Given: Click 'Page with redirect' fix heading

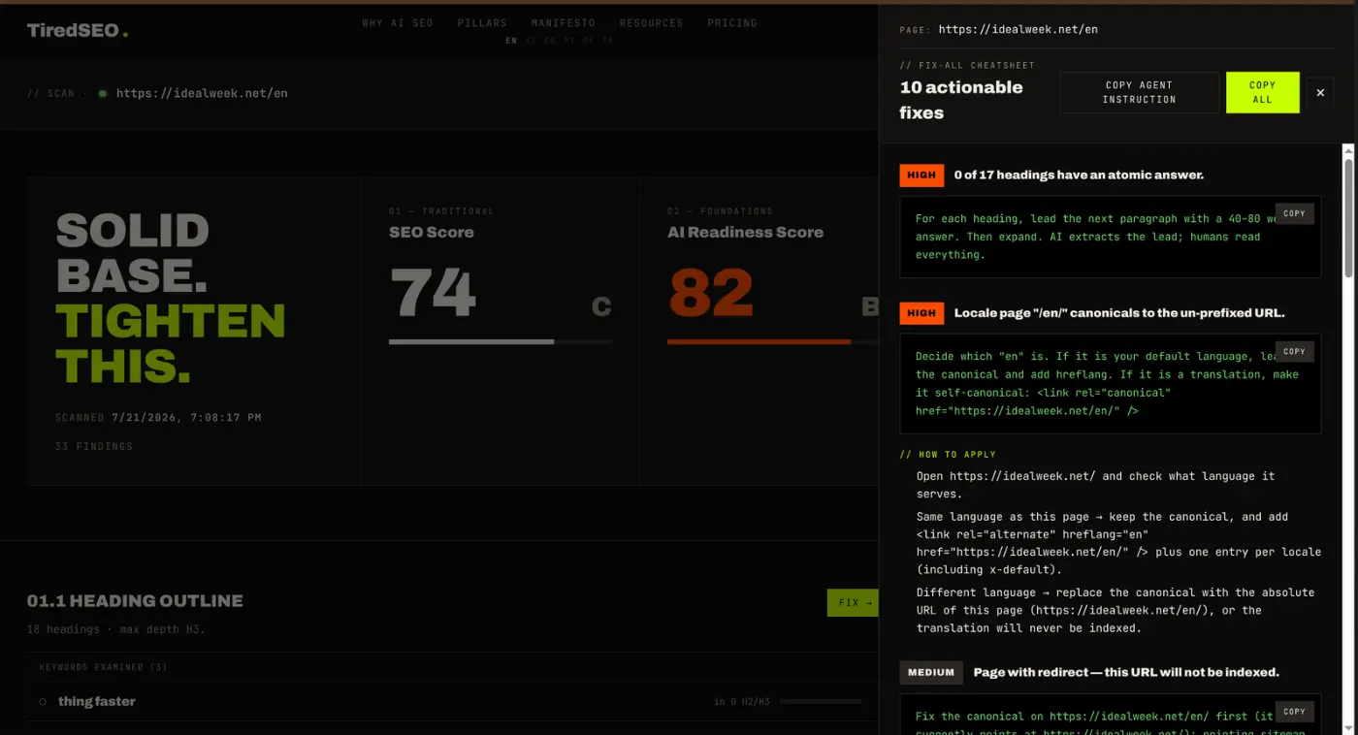Looking at the screenshot, I should (x=1126, y=672).
